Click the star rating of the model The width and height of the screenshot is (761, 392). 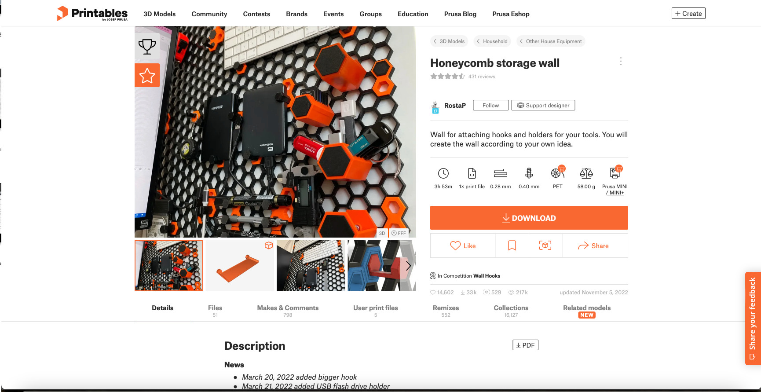447,77
